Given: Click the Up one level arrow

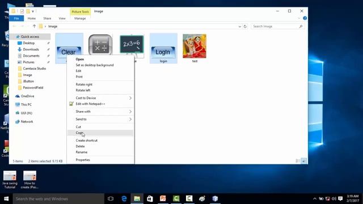Looking at the screenshot, I should 34,27.
